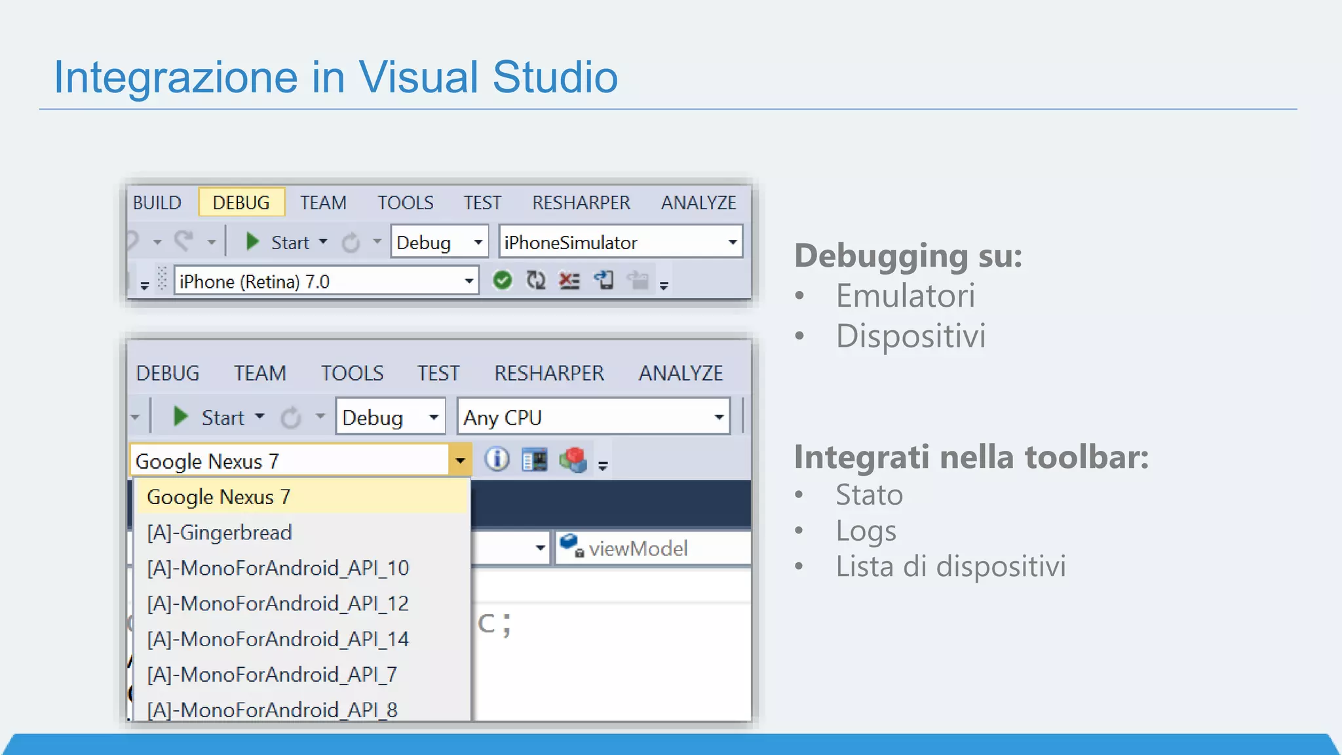1342x755 pixels.
Task: Open the highlighted DEBUG menu
Action: tap(241, 203)
